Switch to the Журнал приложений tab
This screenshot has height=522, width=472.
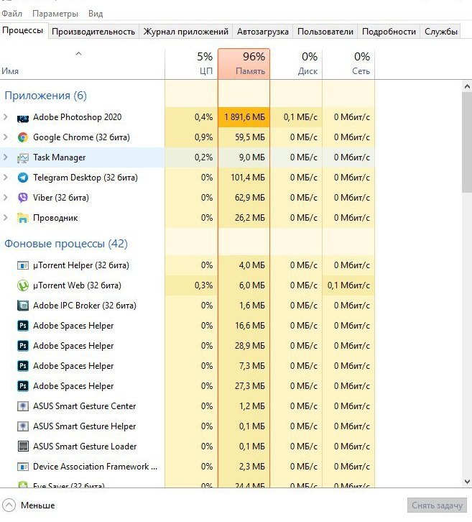[185, 32]
